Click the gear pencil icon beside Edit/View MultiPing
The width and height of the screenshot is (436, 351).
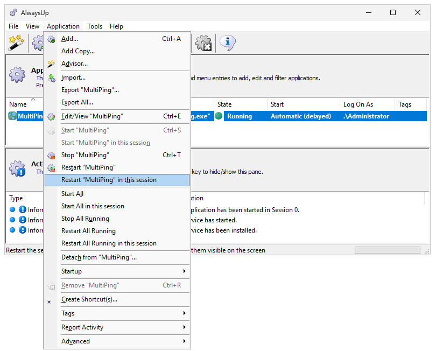pos(51,116)
